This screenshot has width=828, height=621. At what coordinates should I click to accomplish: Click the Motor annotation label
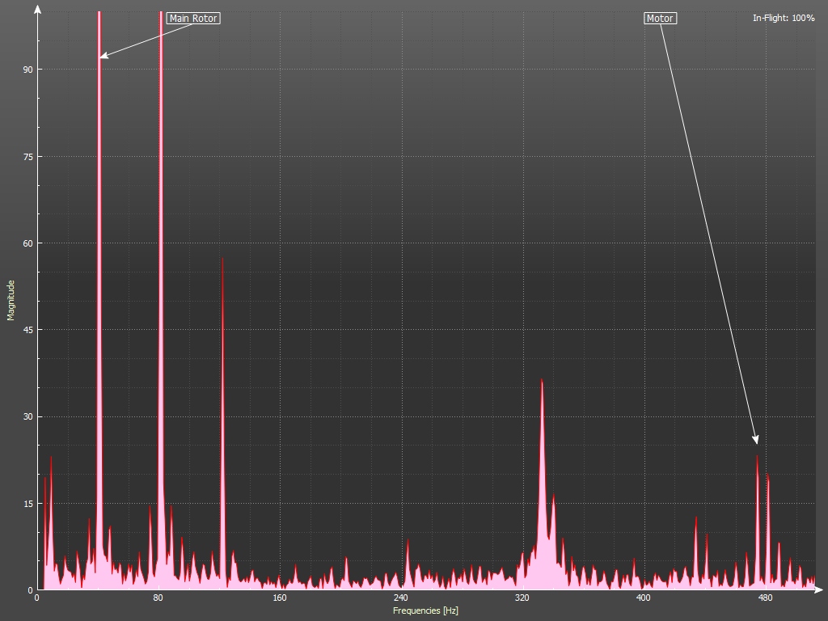660,19
